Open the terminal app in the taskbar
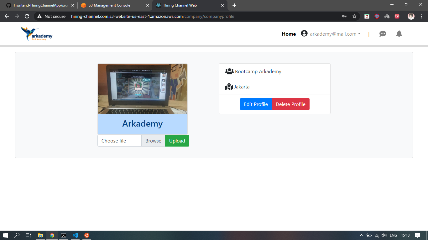The width and height of the screenshot is (428, 240). click(63, 235)
